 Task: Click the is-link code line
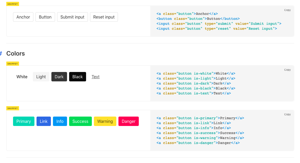point(194,123)
